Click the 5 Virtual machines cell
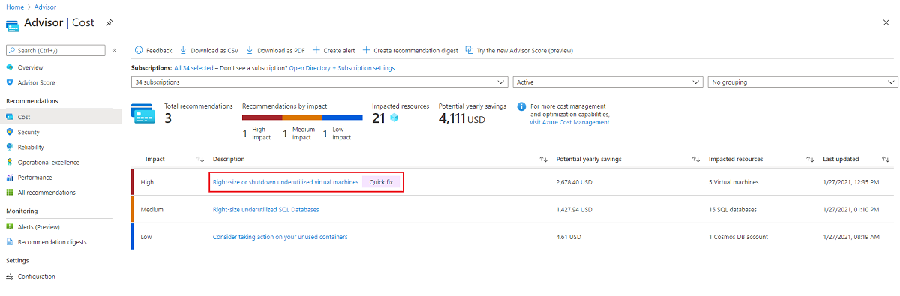 tap(733, 182)
